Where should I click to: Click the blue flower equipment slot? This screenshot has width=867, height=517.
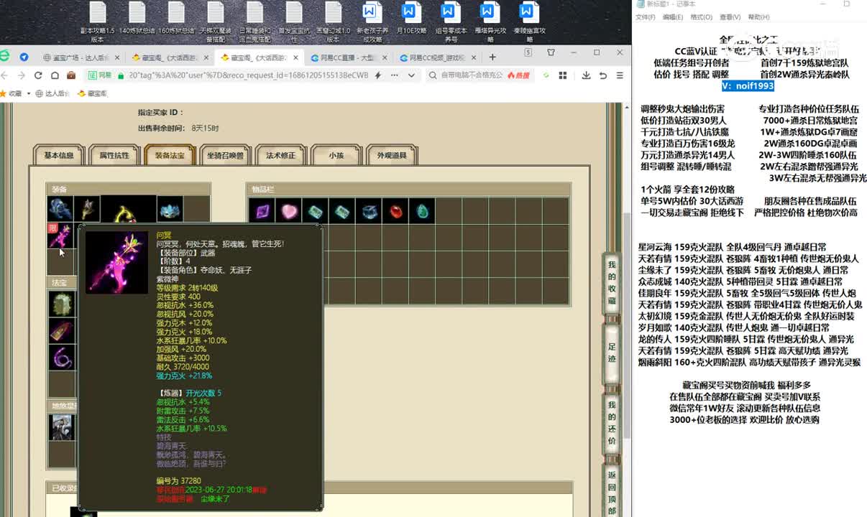click(170, 209)
